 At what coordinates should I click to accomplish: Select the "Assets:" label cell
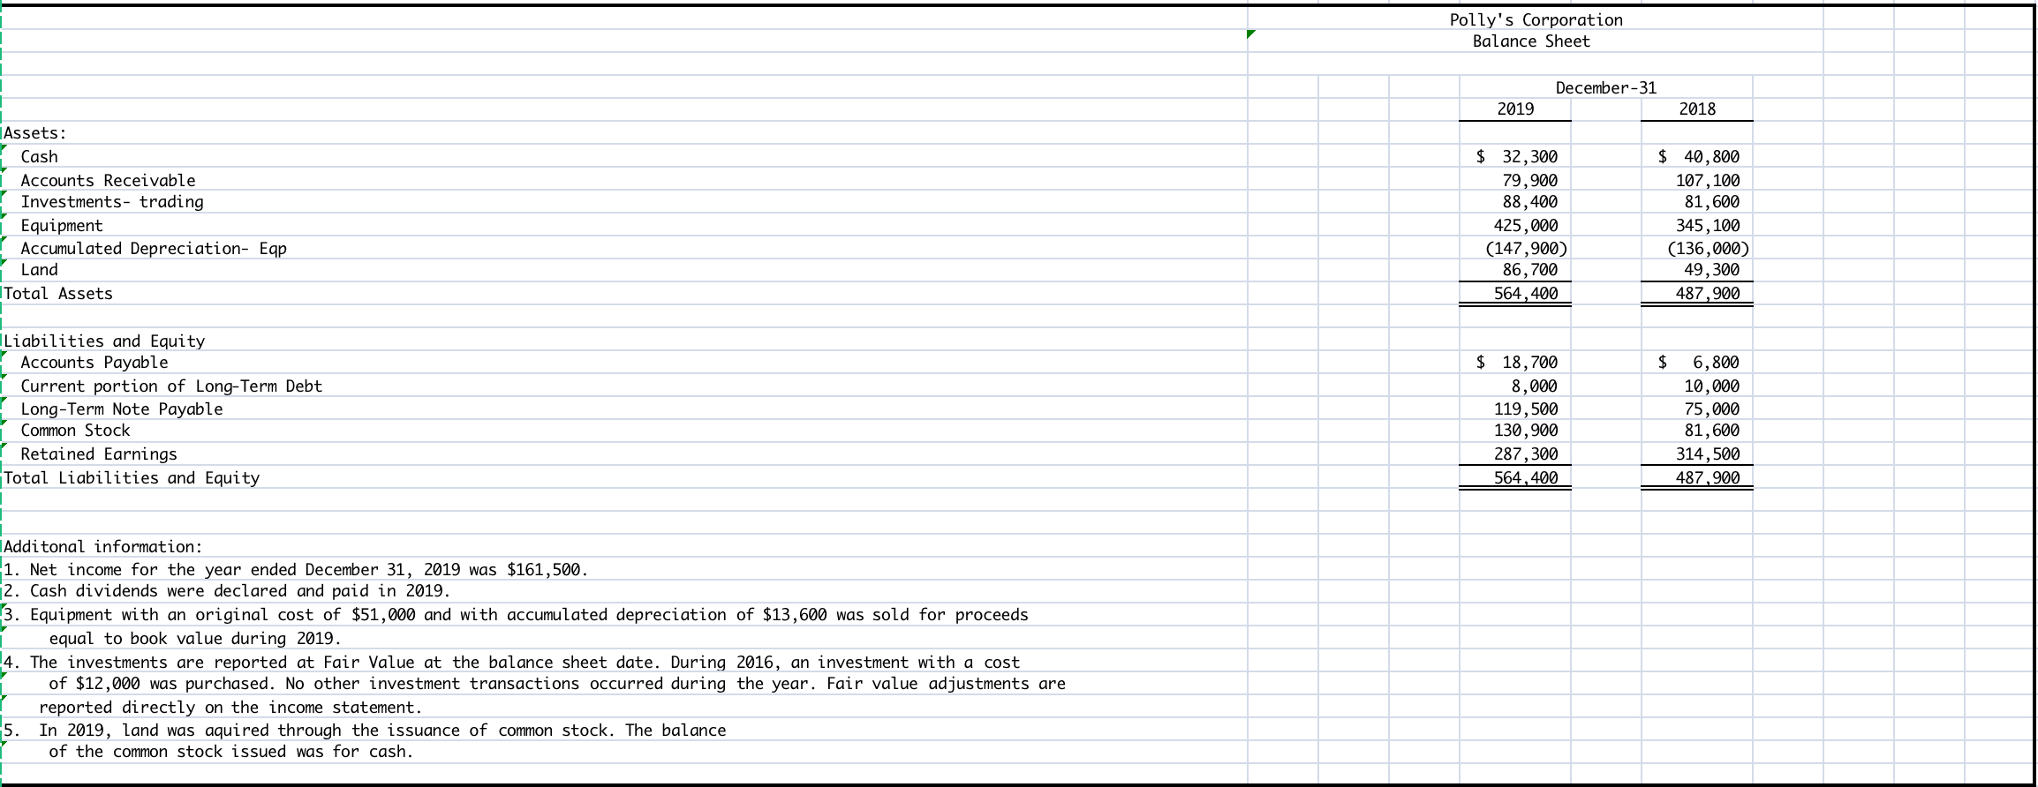click(x=35, y=133)
